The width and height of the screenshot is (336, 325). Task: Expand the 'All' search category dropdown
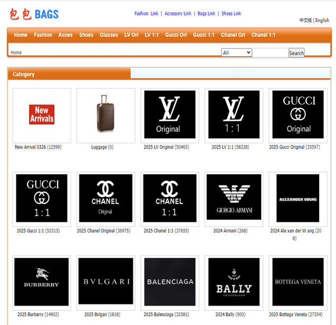click(x=236, y=53)
